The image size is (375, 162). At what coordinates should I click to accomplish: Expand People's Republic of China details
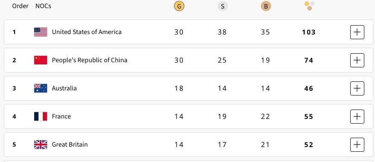pos(357,60)
